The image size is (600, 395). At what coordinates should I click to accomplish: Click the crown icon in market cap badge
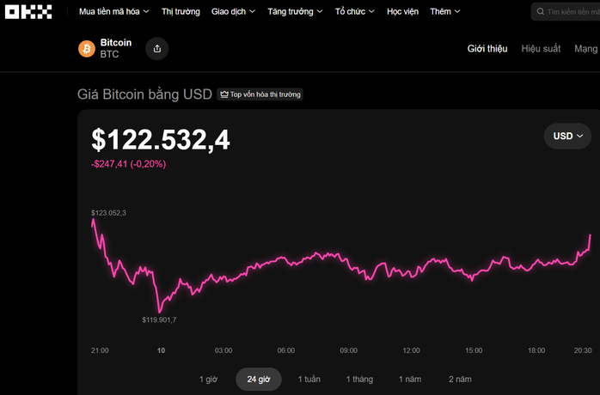tap(223, 94)
